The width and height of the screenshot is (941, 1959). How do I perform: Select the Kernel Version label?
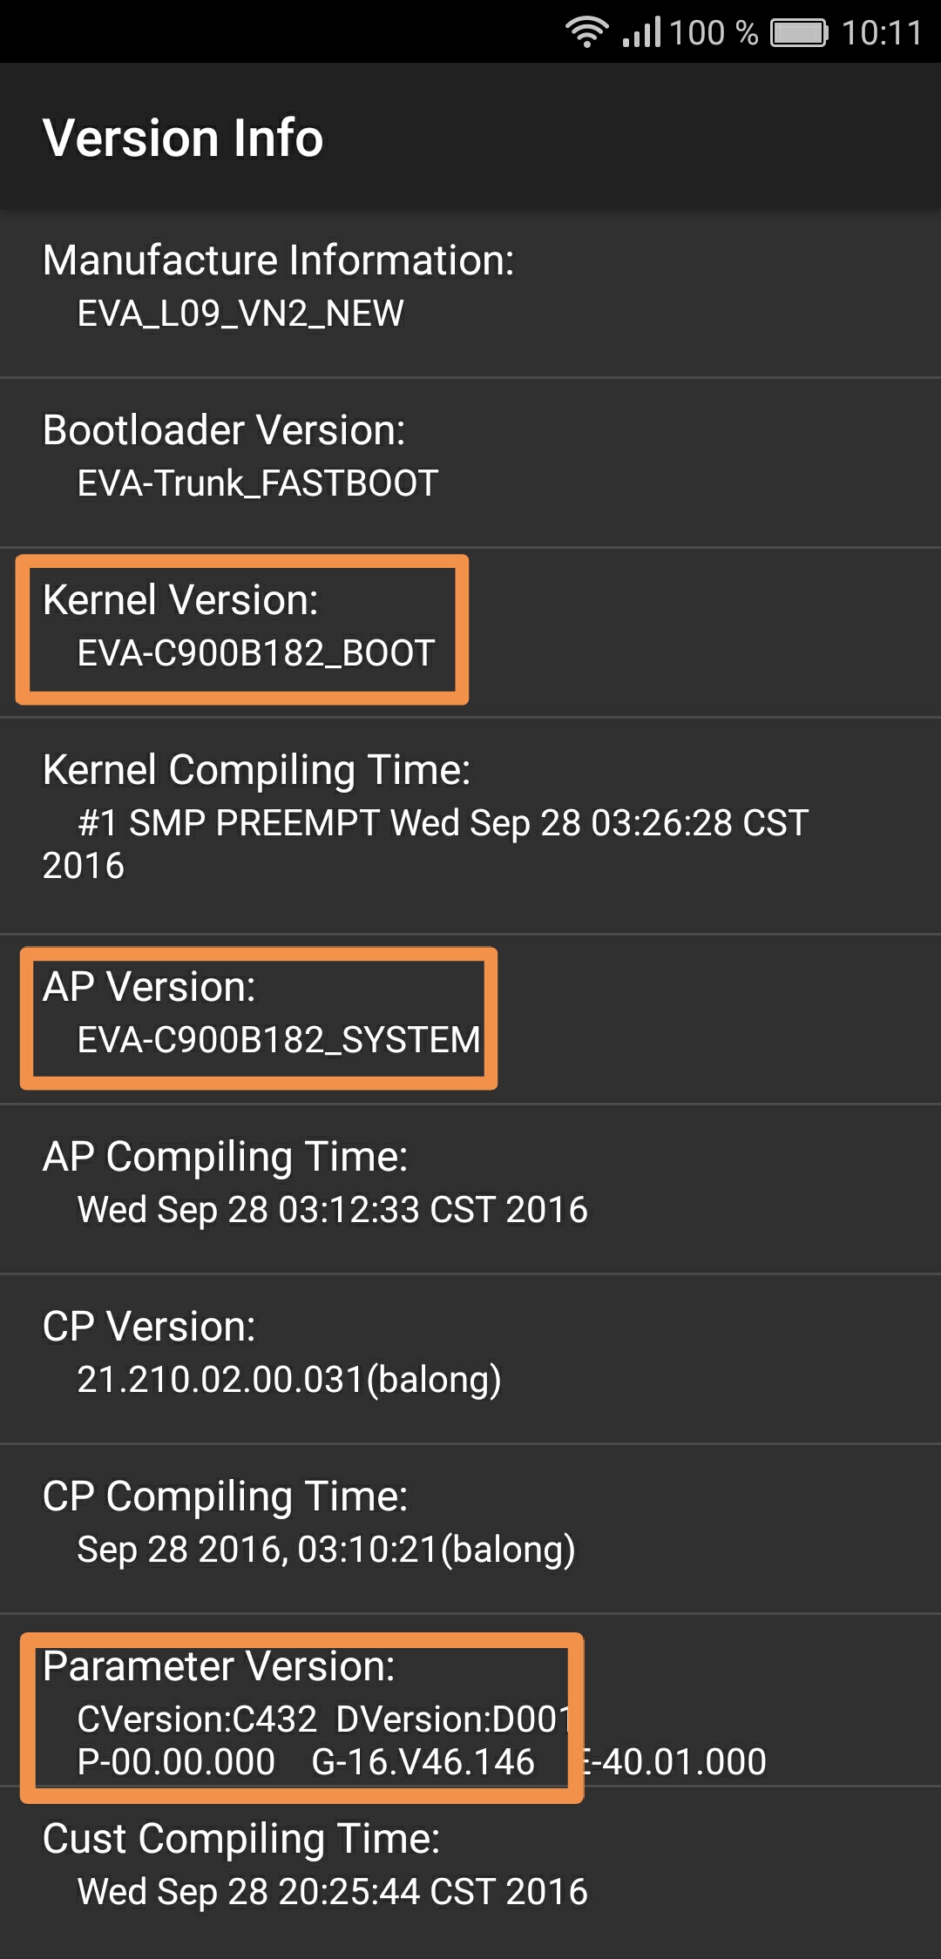click(x=180, y=599)
